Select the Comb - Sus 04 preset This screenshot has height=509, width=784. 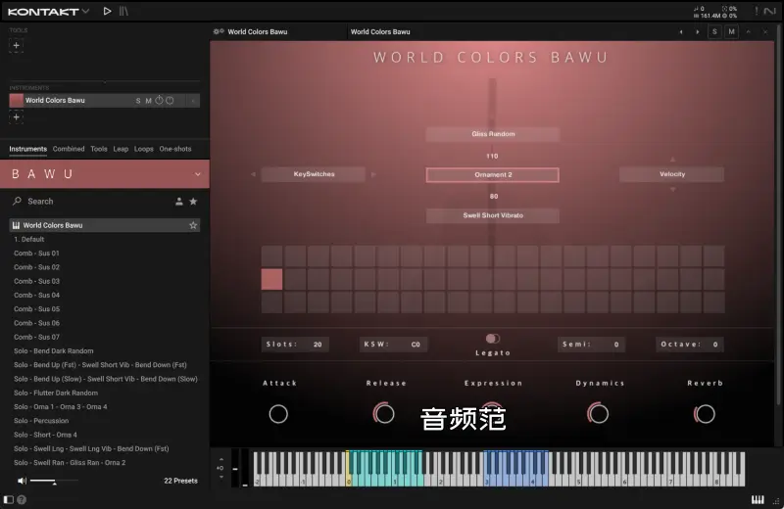coord(36,296)
